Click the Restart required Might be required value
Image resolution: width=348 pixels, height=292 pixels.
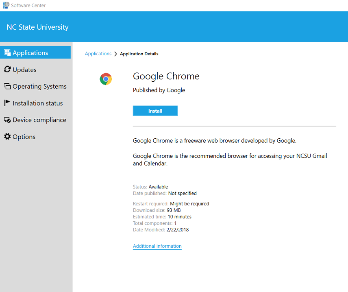point(189,204)
